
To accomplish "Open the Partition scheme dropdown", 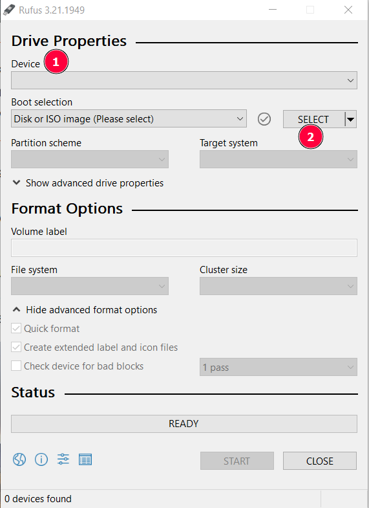I will click(90, 159).
